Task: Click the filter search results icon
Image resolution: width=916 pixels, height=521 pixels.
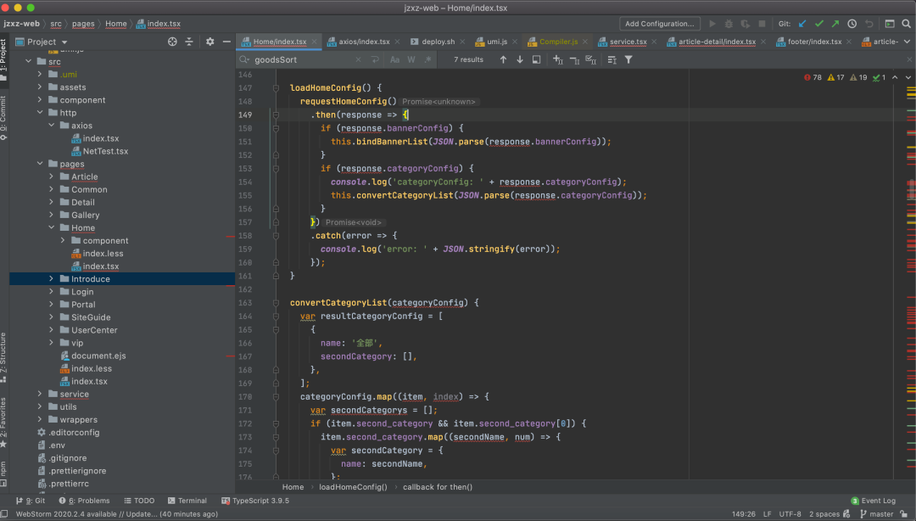Action: pos(628,59)
